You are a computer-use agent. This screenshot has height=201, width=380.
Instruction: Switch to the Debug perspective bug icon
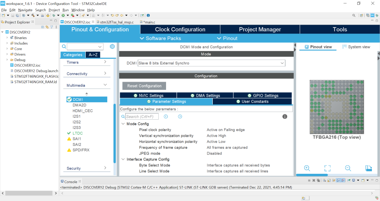(x=377, y=15)
